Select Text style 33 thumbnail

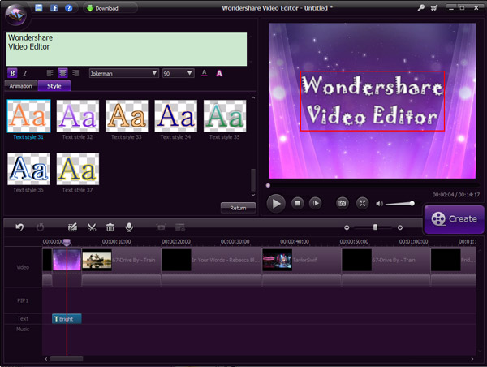[127, 117]
